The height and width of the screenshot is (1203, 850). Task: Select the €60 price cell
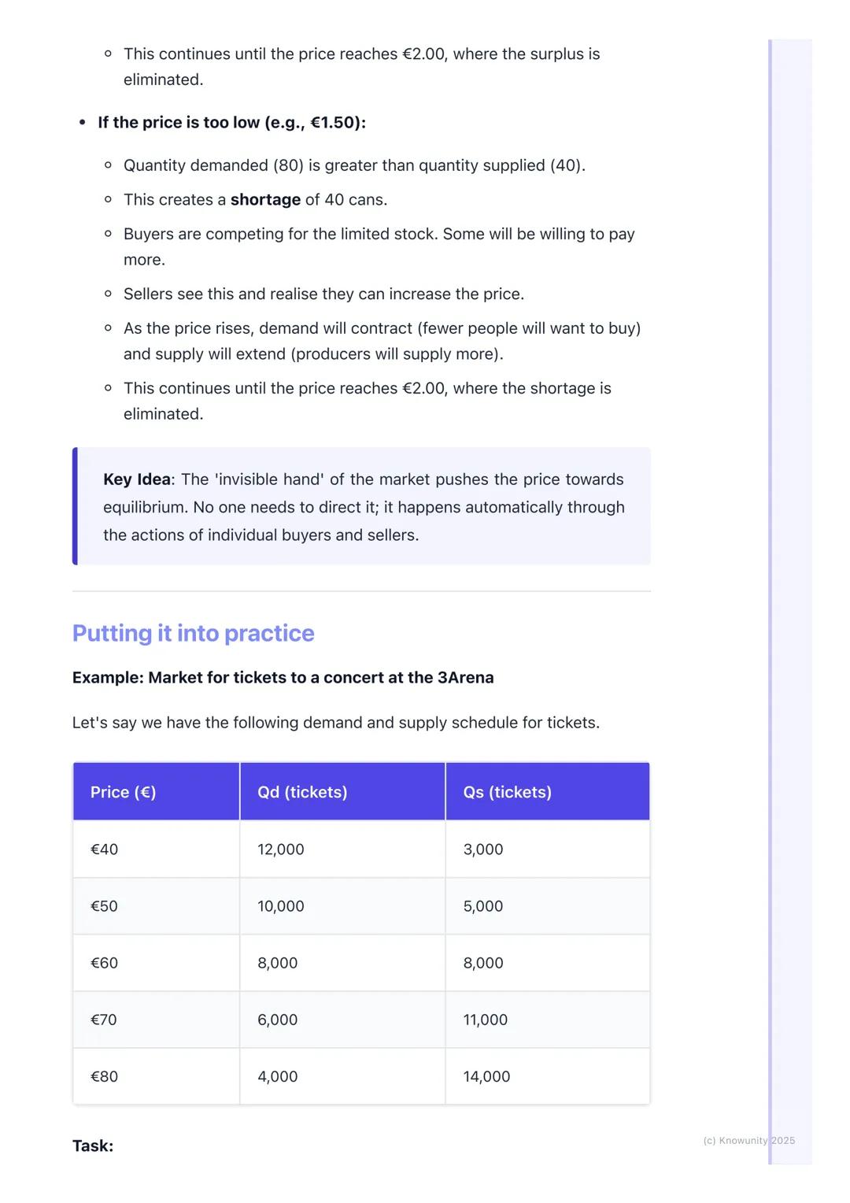point(105,963)
